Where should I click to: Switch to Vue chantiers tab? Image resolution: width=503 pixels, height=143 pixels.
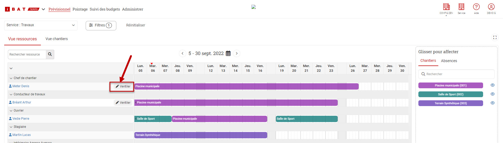(57, 39)
